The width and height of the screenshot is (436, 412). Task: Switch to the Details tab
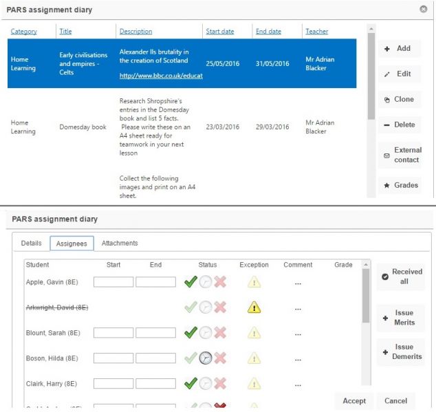coord(31,243)
